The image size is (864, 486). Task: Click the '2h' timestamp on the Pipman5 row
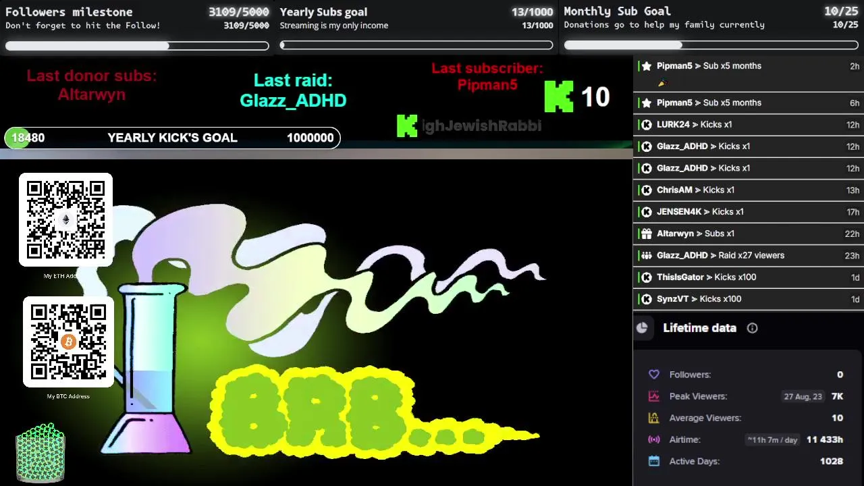pos(855,66)
